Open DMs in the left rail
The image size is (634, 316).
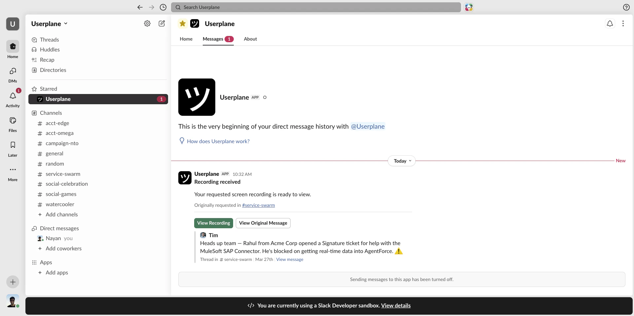pyautogui.click(x=13, y=75)
